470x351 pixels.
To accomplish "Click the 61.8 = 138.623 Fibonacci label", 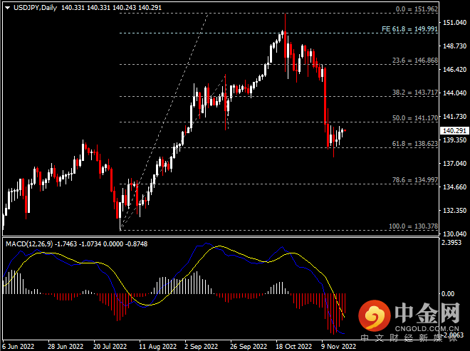I will pyautogui.click(x=415, y=144).
